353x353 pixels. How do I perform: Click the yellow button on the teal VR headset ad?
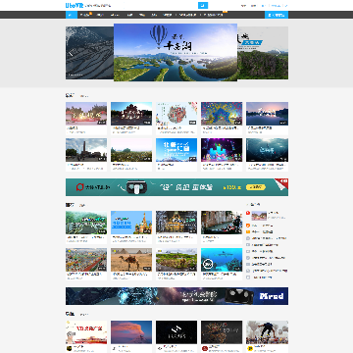[256, 187]
